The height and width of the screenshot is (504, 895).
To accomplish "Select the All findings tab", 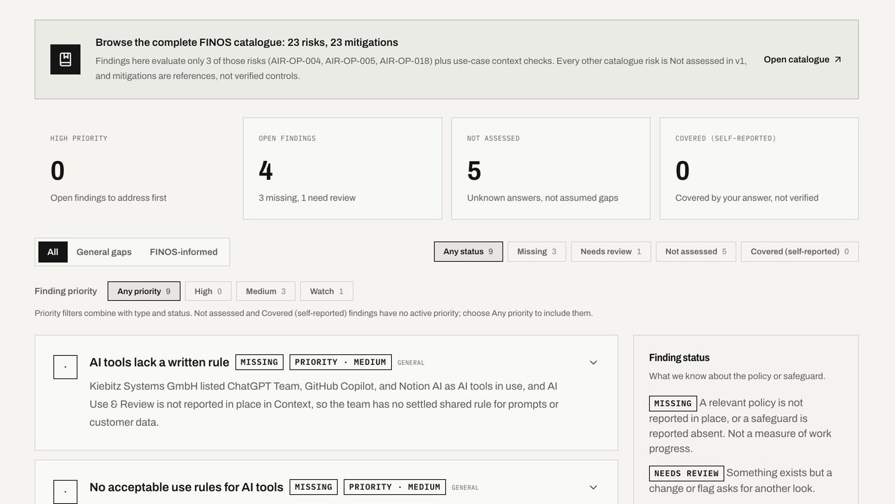I will pyautogui.click(x=53, y=252).
